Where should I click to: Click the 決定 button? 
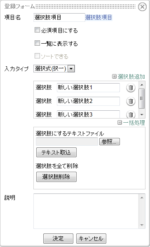[58, 238]
